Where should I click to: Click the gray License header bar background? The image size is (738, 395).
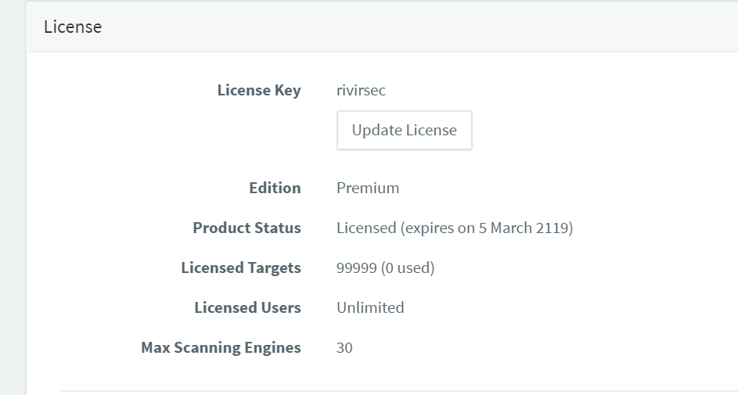[x=423, y=27]
